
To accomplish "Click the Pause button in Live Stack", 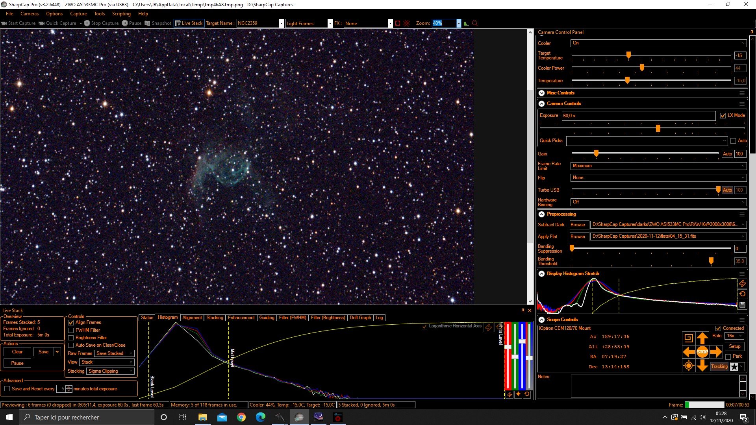I will 17,363.
